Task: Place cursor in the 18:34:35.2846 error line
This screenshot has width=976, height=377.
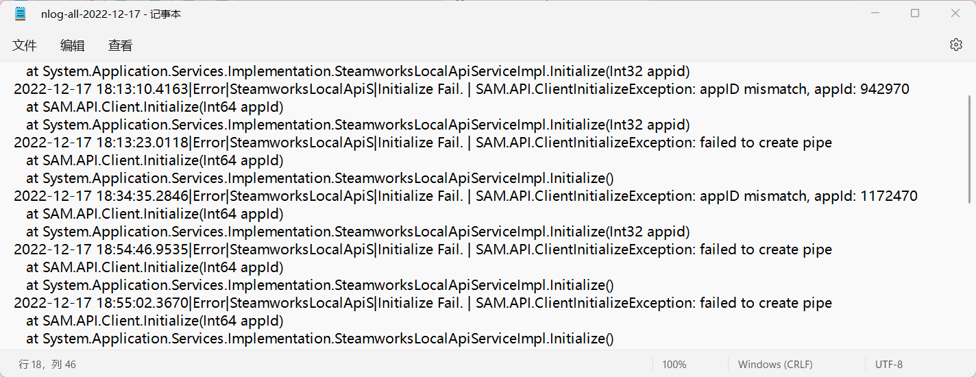Action: click(x=465, y=196)
